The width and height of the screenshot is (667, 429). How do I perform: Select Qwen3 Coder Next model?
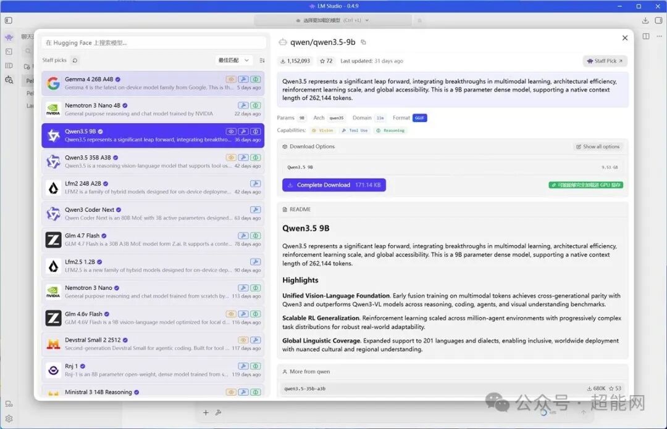click(x=153, y=214)
